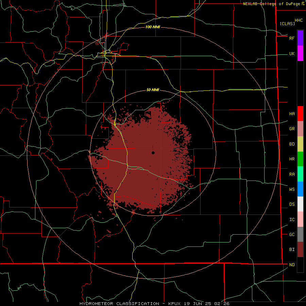Click the UK magenta legend swatch

(x=300, y=53)
